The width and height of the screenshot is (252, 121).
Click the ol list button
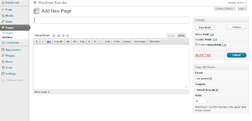[x=95, y=41]
